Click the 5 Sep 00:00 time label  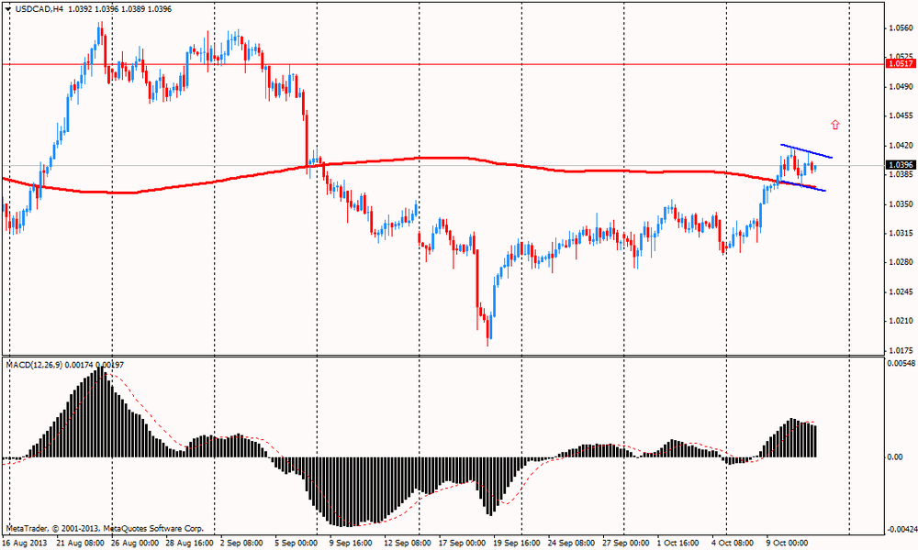(295, 543)
